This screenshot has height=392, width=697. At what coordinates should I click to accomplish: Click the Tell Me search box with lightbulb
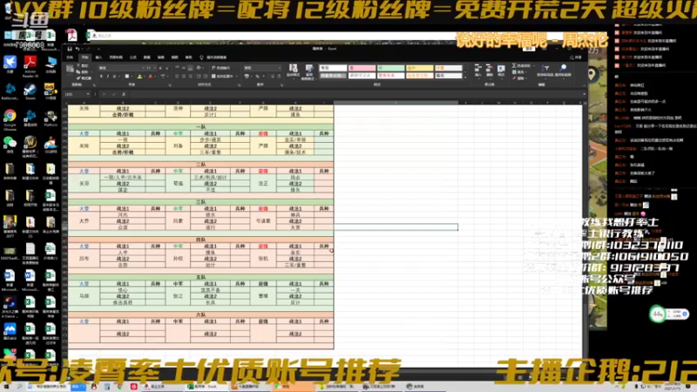pos(213,57)
